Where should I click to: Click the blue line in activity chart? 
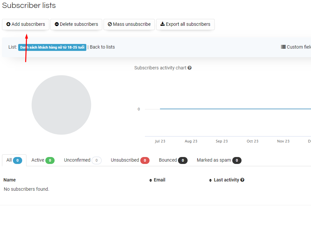232,109
